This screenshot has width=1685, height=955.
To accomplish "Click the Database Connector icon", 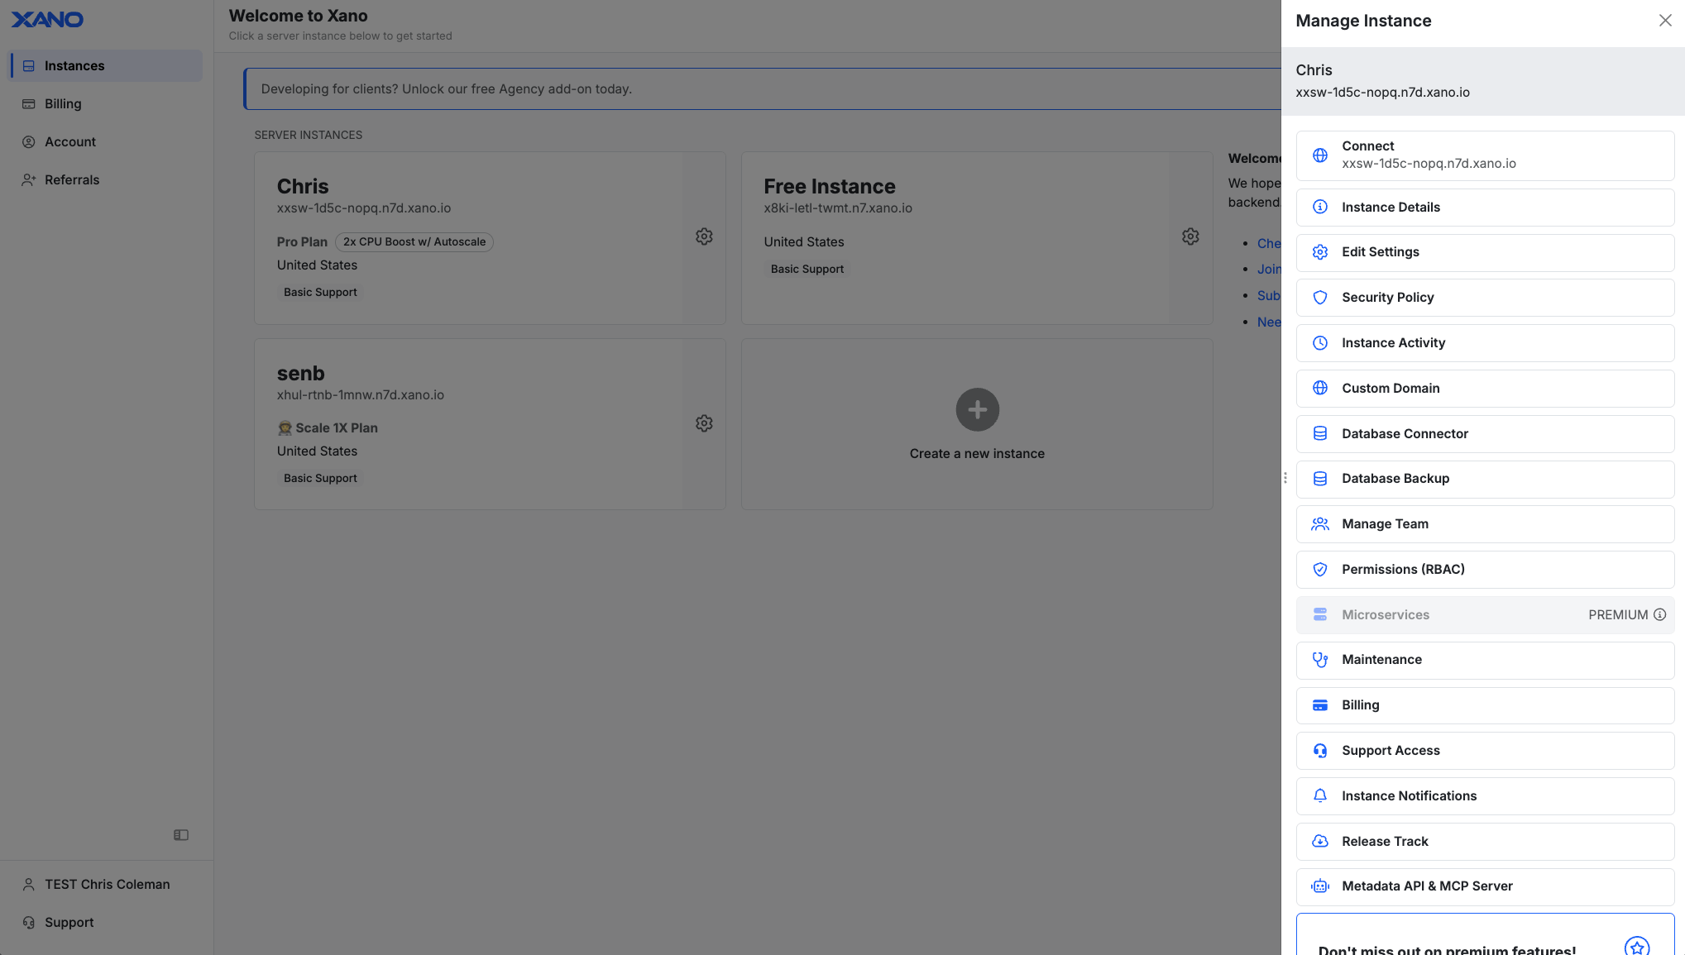I will coord(1320,434).
